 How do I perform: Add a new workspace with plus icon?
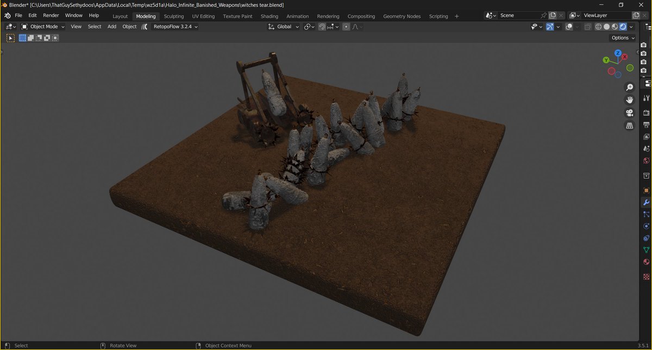pyautogui.click(x=456, y=16)
